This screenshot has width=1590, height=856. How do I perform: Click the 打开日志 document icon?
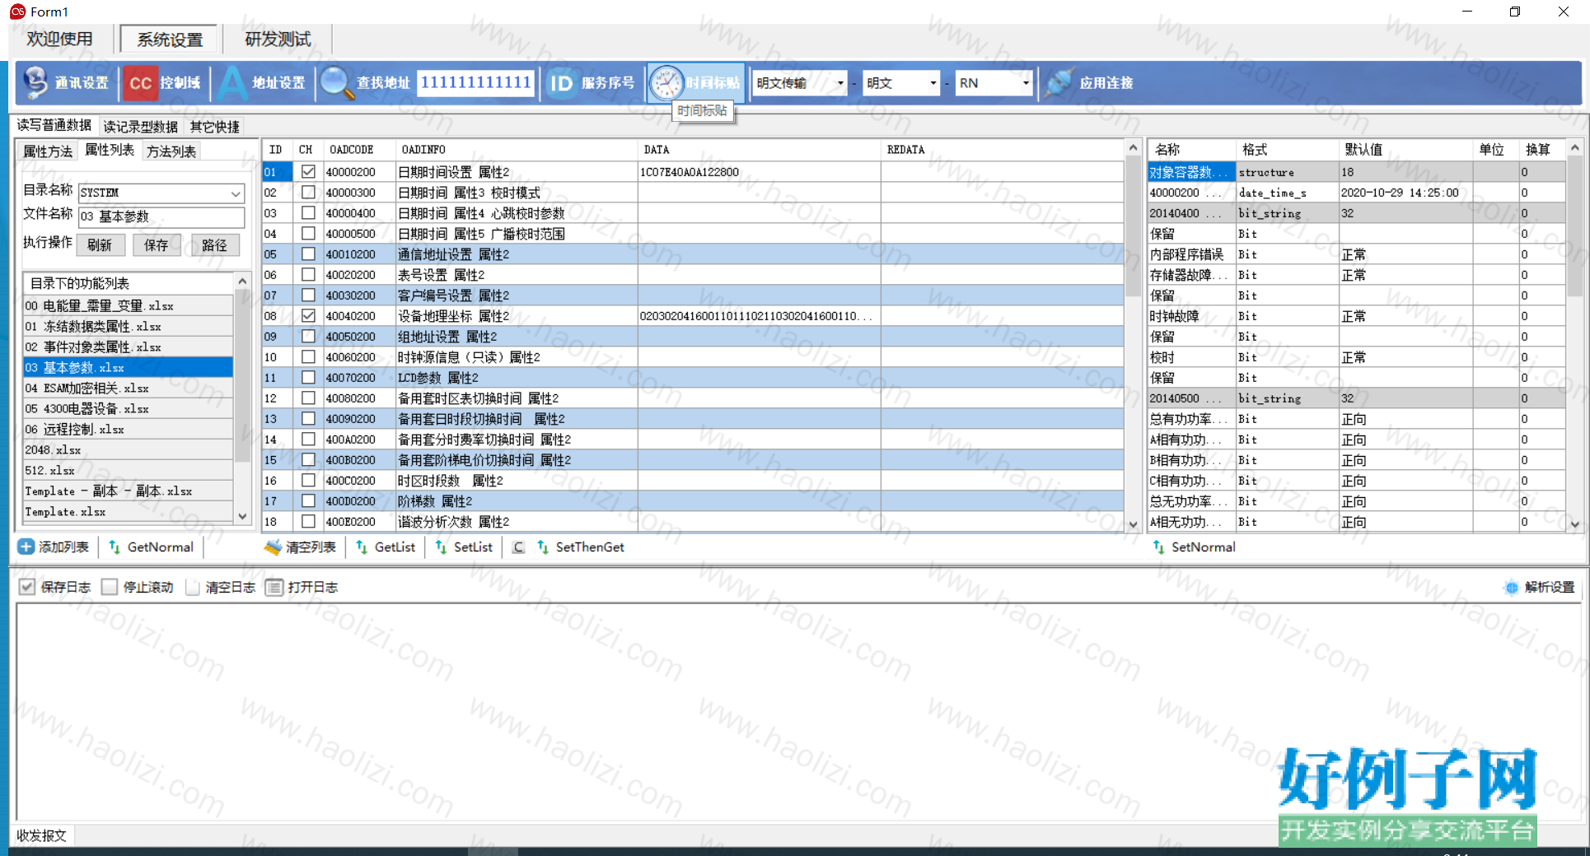(x=274, y=587)
